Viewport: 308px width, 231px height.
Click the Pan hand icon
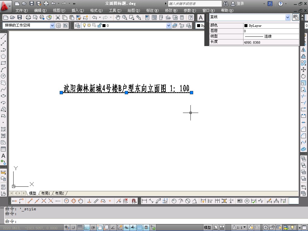[118, 17]
